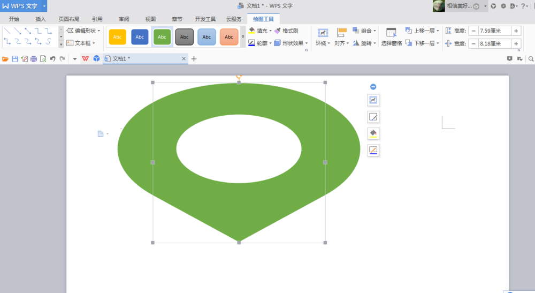The width and height of the screenshot is (535, 293).
Task: Switch to the Insert (插入) tab
Action: click(x=41, y=19)
